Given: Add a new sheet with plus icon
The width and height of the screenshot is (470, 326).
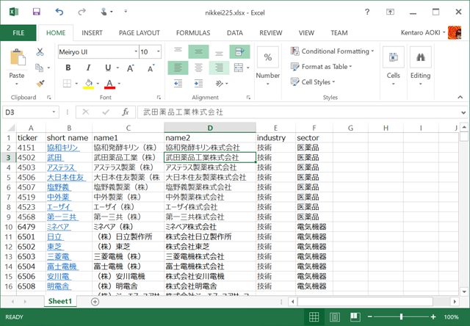Looking at the screenshot, I should tap(95, 302).
